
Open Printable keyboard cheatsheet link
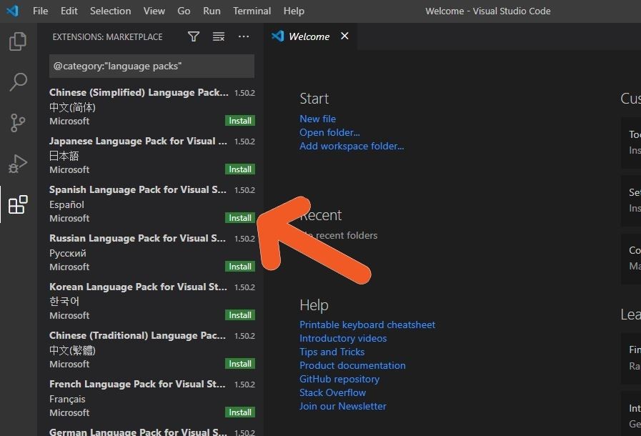tap(367, 324)
